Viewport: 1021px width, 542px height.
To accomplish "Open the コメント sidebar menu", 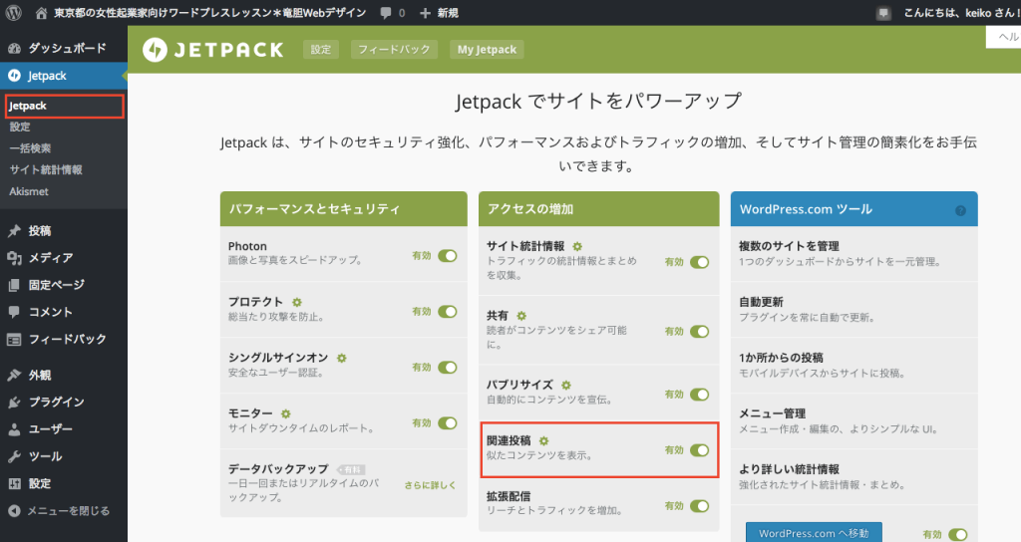I will coord(64,312).
